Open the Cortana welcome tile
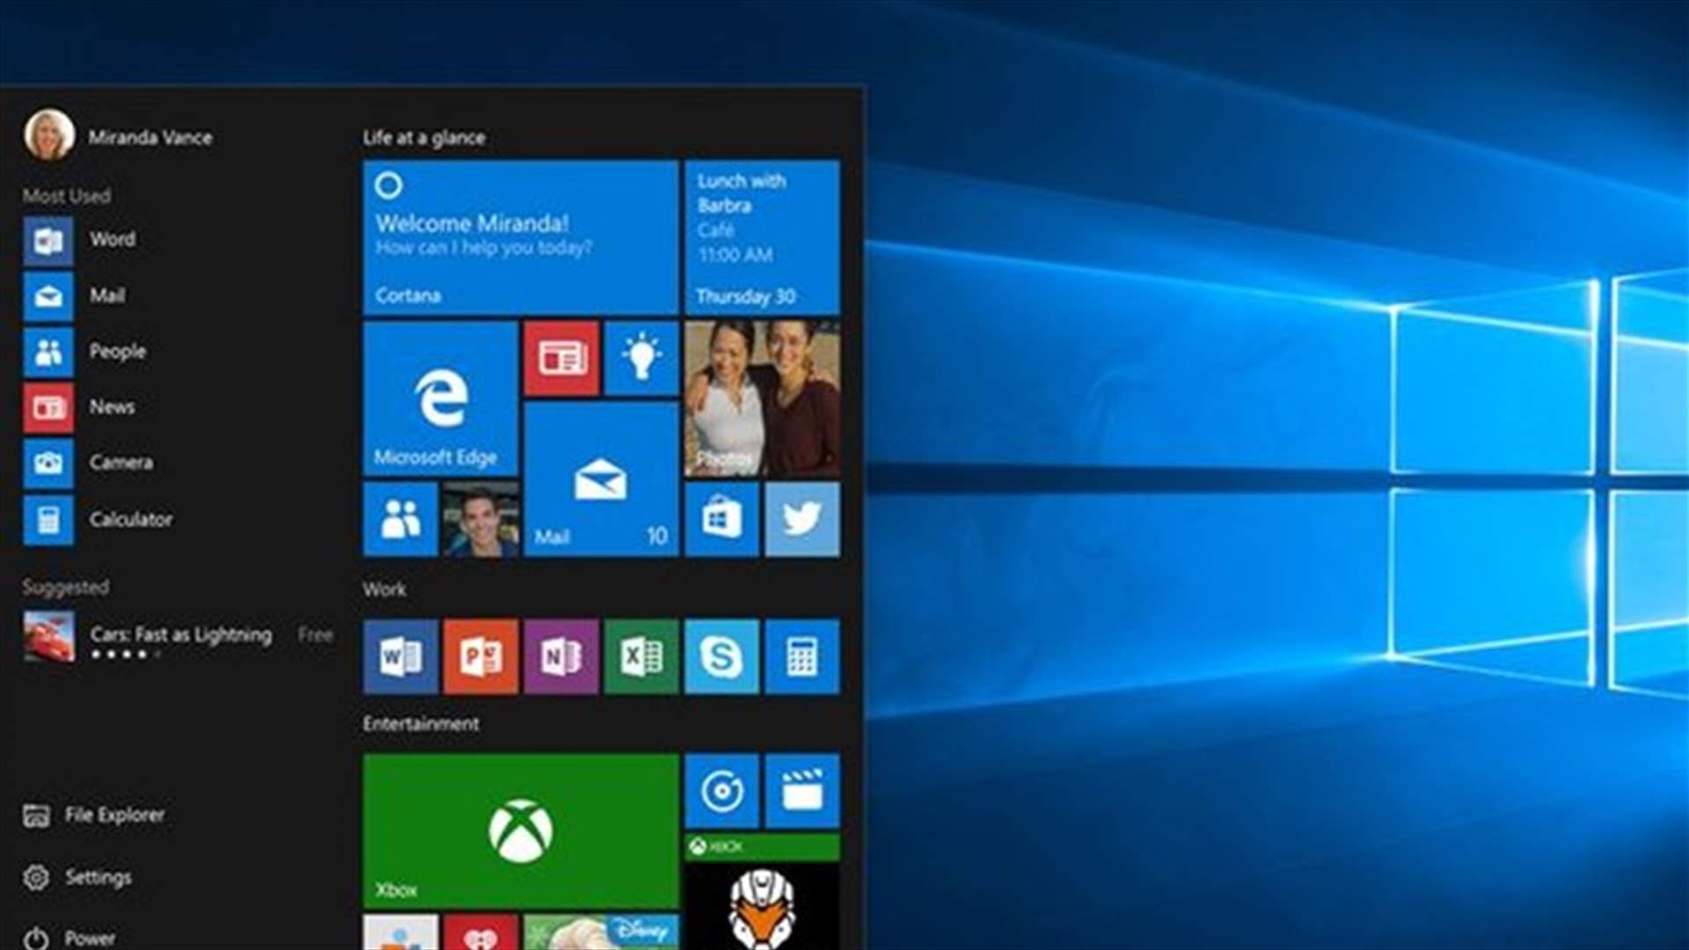Image resolution: width=1689 pixels, height=950 pixels. [521, 237]
